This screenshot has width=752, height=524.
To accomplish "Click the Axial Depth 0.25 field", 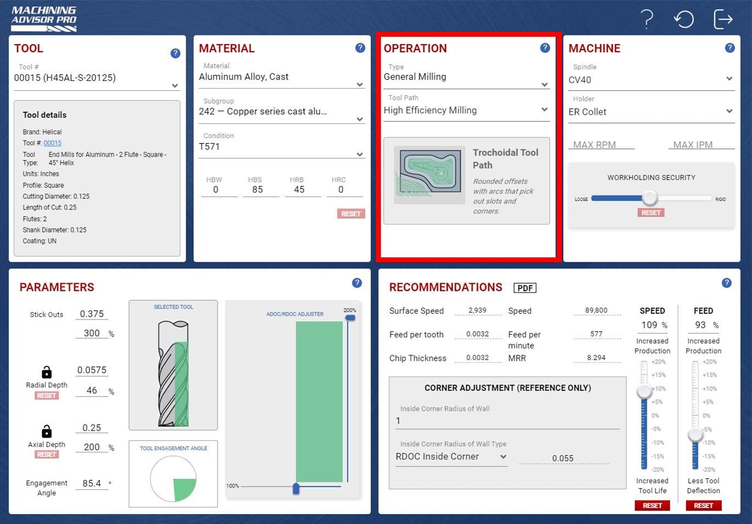I will click(x=92, y=428).
